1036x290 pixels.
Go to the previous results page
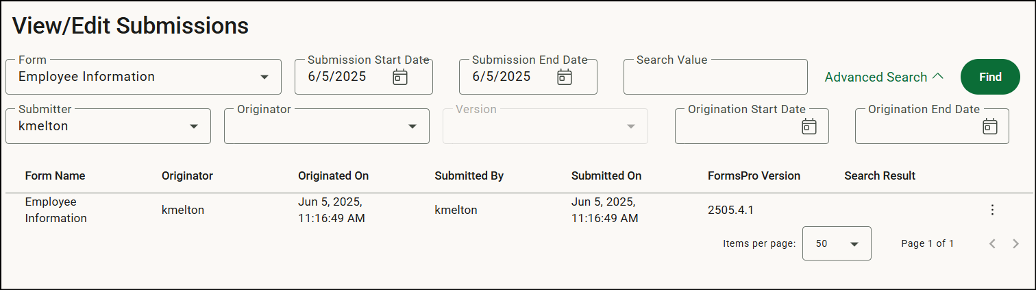click(992, 243)
